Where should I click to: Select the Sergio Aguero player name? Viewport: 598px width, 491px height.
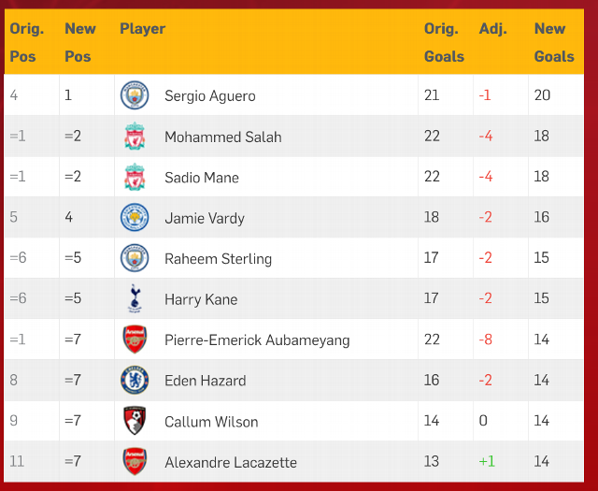[210, 95]
